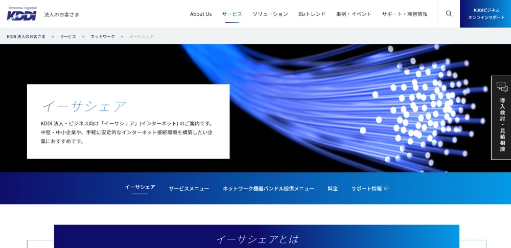Open the Bizトレンド menu

pos(312,14)
